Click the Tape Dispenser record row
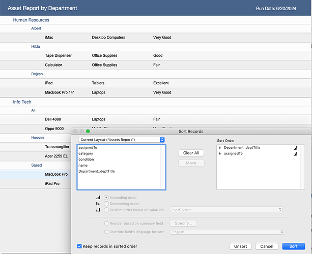Viewport: 312px width, 254px height. 56,55
